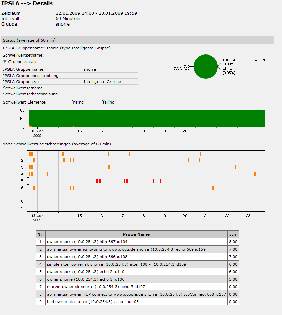Image resolution: width=282 pixels, height=315 pixels.
Task: Click the ERROR legend label
Action: tap(229, 68)
